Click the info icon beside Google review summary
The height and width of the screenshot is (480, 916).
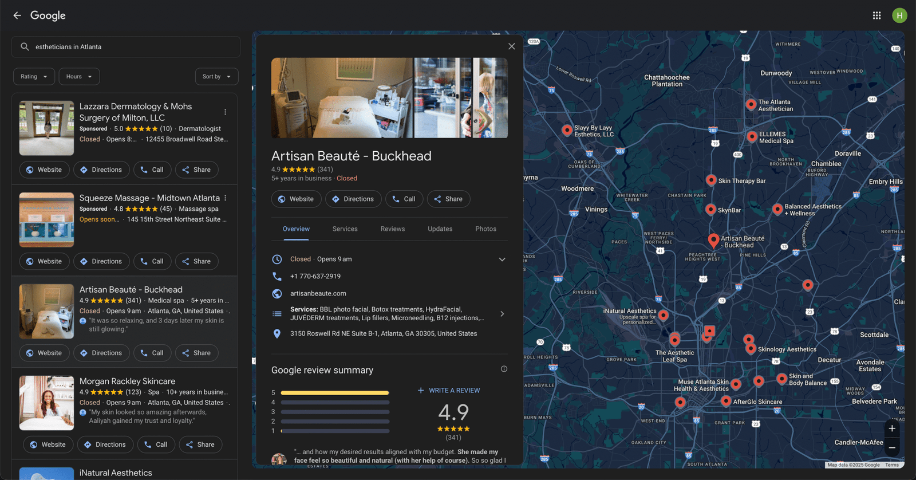pos(504,369)
